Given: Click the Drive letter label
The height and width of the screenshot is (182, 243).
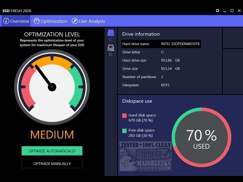Looking at the screenshot, I should point(131,52).
